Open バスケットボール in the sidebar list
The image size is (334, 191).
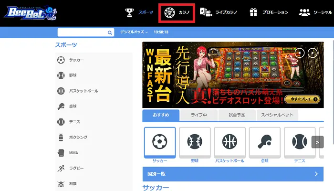pyautogui.click(x=83, y=91)
